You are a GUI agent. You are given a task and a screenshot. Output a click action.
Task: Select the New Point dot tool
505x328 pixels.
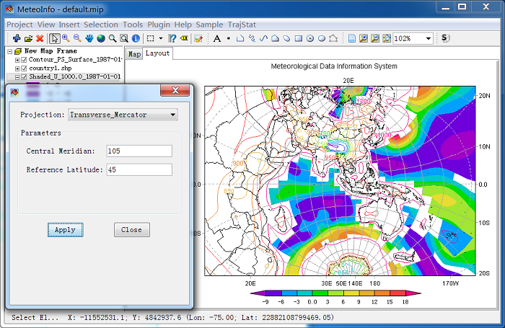[229, 39]
